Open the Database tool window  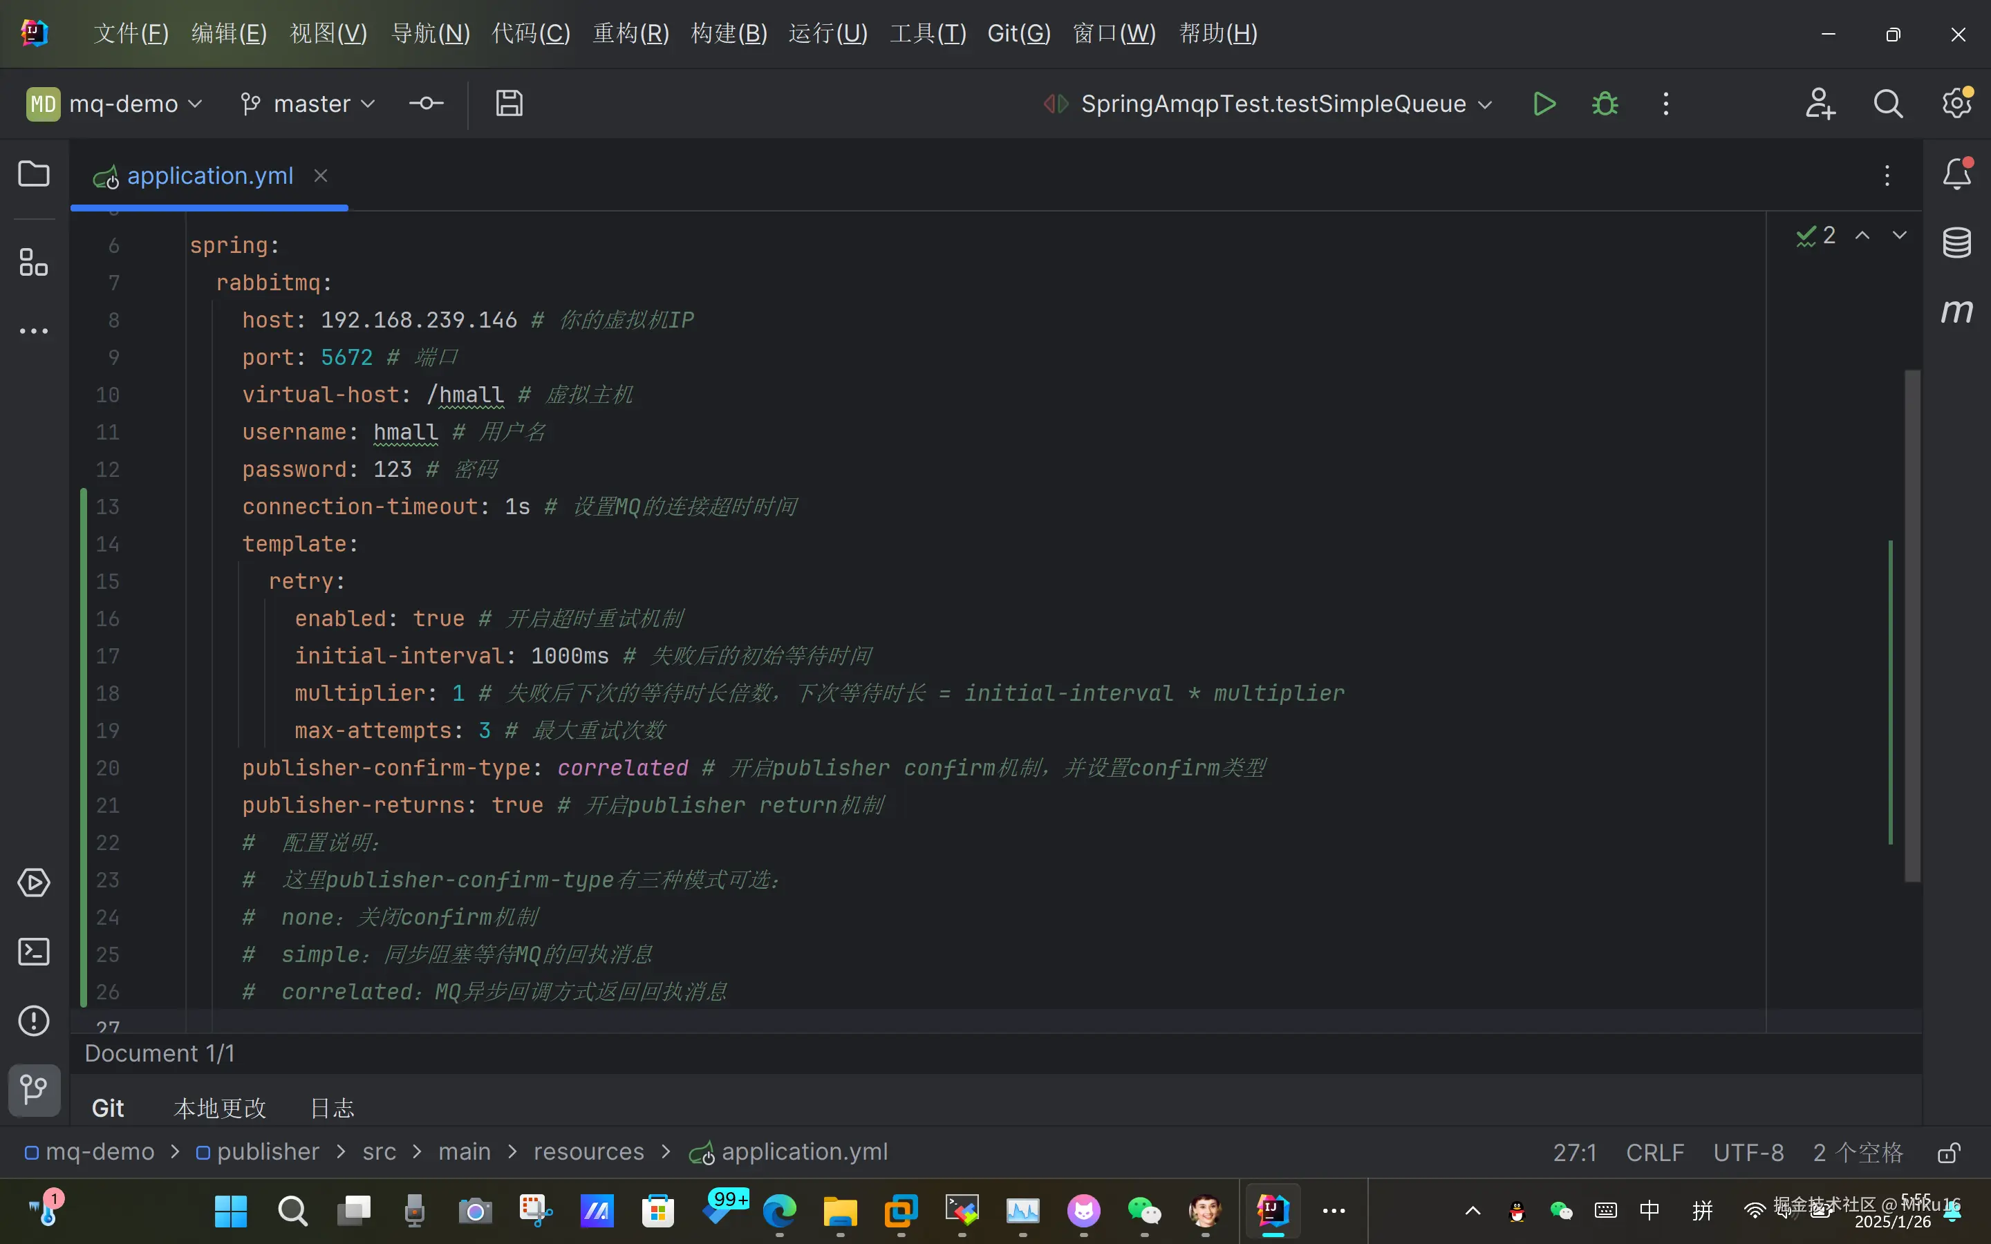(x=1956, y=243)
